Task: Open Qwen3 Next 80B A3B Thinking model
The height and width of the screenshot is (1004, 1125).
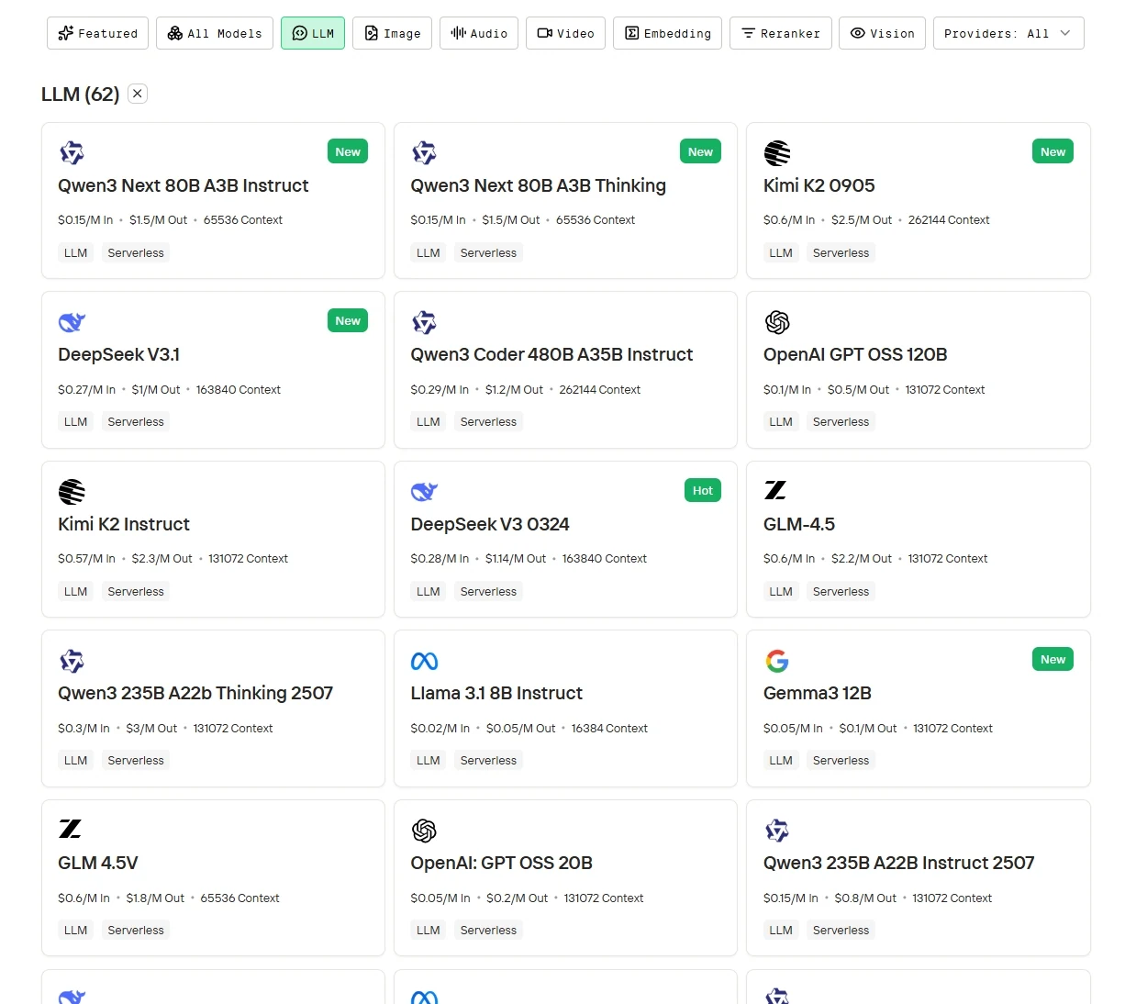Action: click(x=539, y=185)
